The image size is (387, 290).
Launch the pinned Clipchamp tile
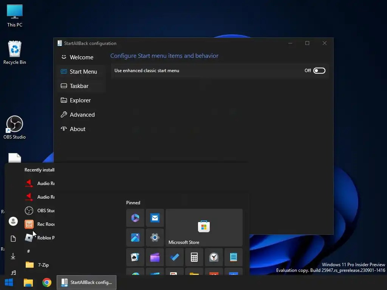point(155,257)
